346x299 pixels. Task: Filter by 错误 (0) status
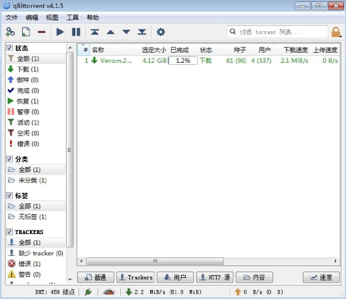point(36,144)
